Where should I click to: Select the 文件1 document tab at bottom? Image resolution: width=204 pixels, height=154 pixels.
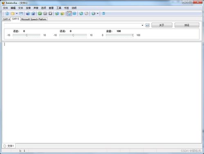point(9,146)
